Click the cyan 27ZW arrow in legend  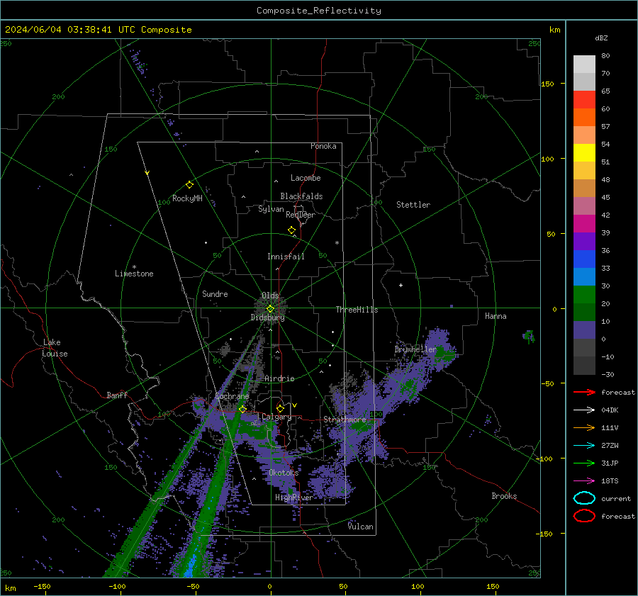coord(584,446)
